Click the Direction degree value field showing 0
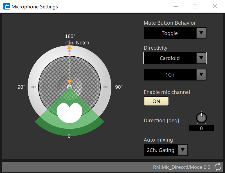 click(x=201, y=128)
